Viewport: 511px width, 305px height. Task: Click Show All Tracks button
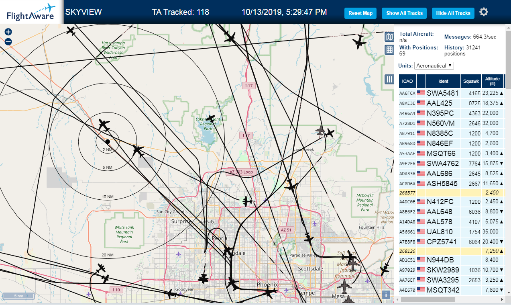[404, 13]
